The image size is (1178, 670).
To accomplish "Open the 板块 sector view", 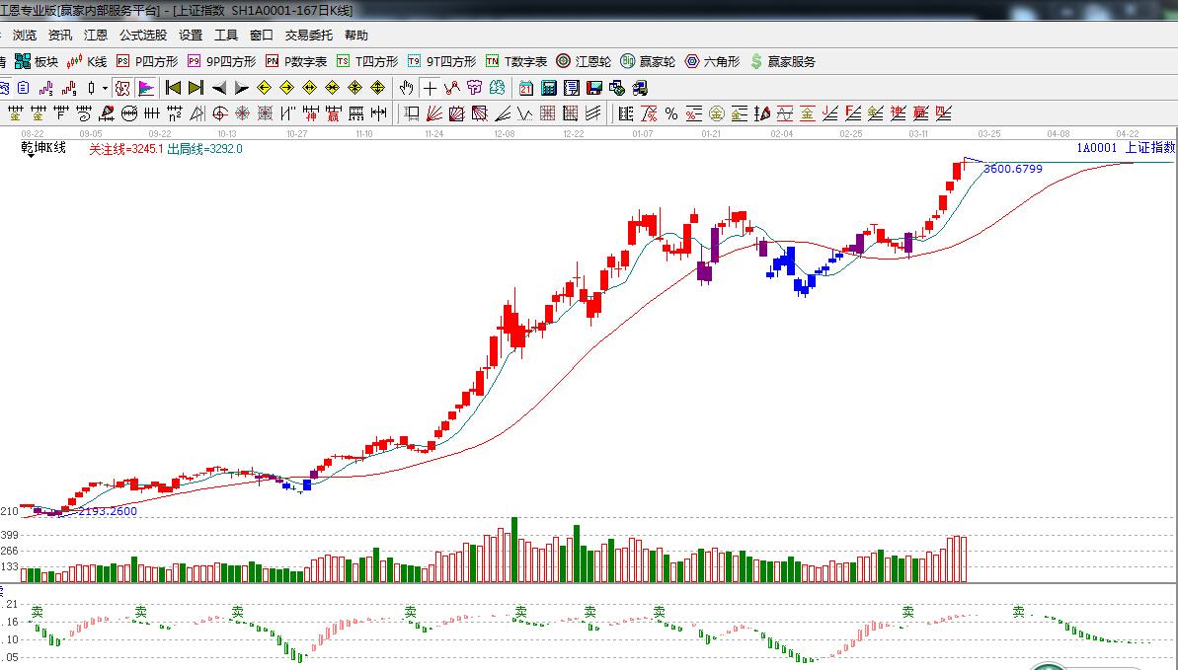I will [37, 61].
